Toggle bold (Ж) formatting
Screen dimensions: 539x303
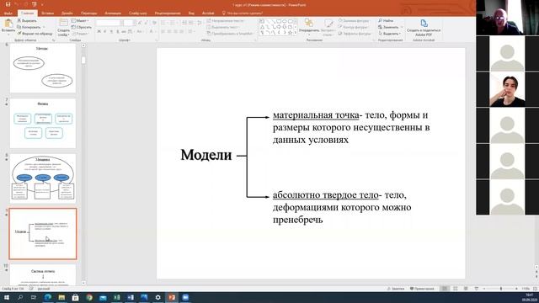click(99, 32)
